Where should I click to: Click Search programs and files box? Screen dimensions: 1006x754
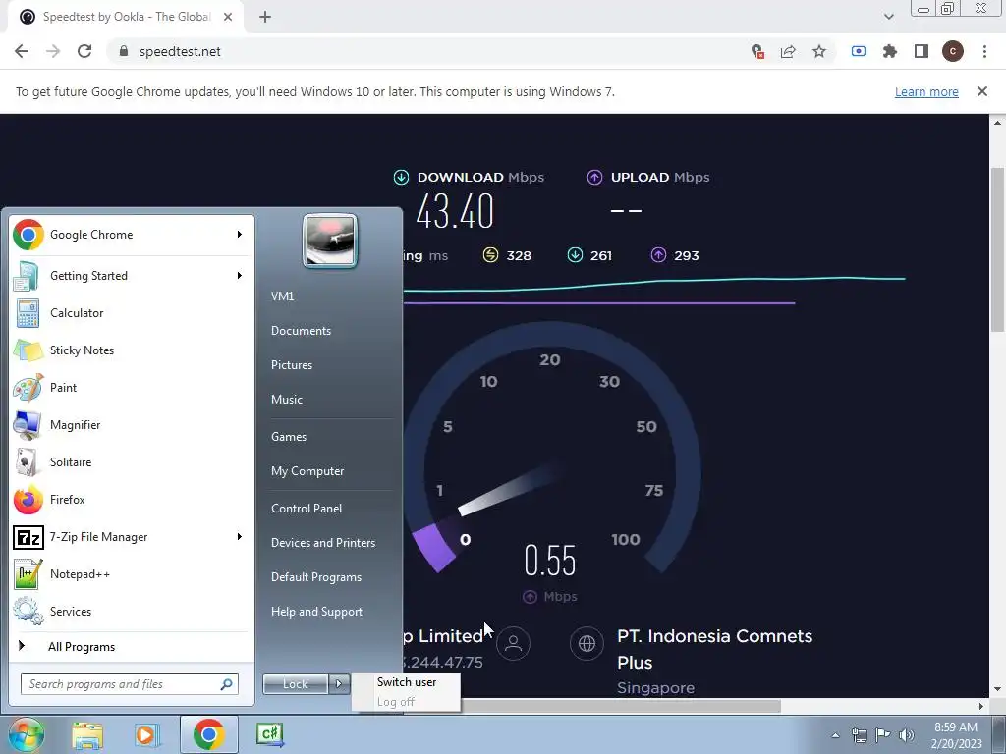click(129, 684)
